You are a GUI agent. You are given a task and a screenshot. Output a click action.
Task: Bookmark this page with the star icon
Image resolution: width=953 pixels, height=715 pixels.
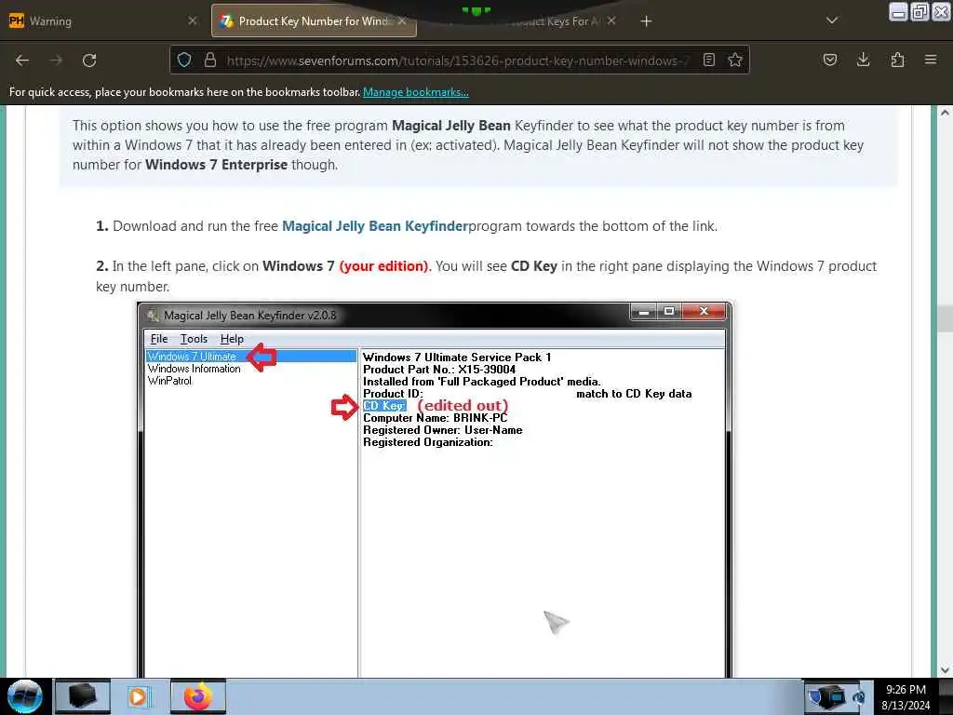(x=735, y=60)
